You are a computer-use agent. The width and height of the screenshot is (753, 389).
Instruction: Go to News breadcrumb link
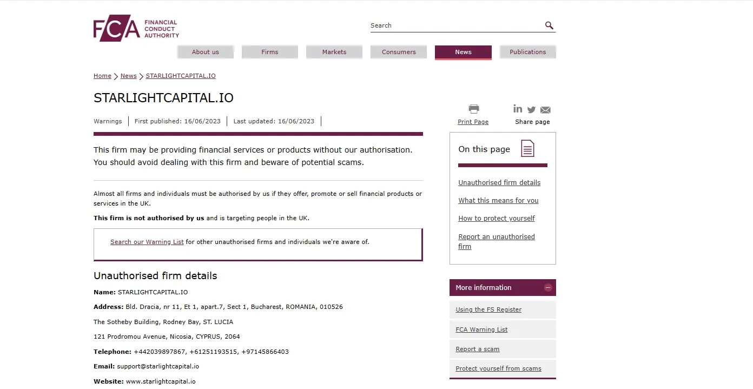coord(128,76)
